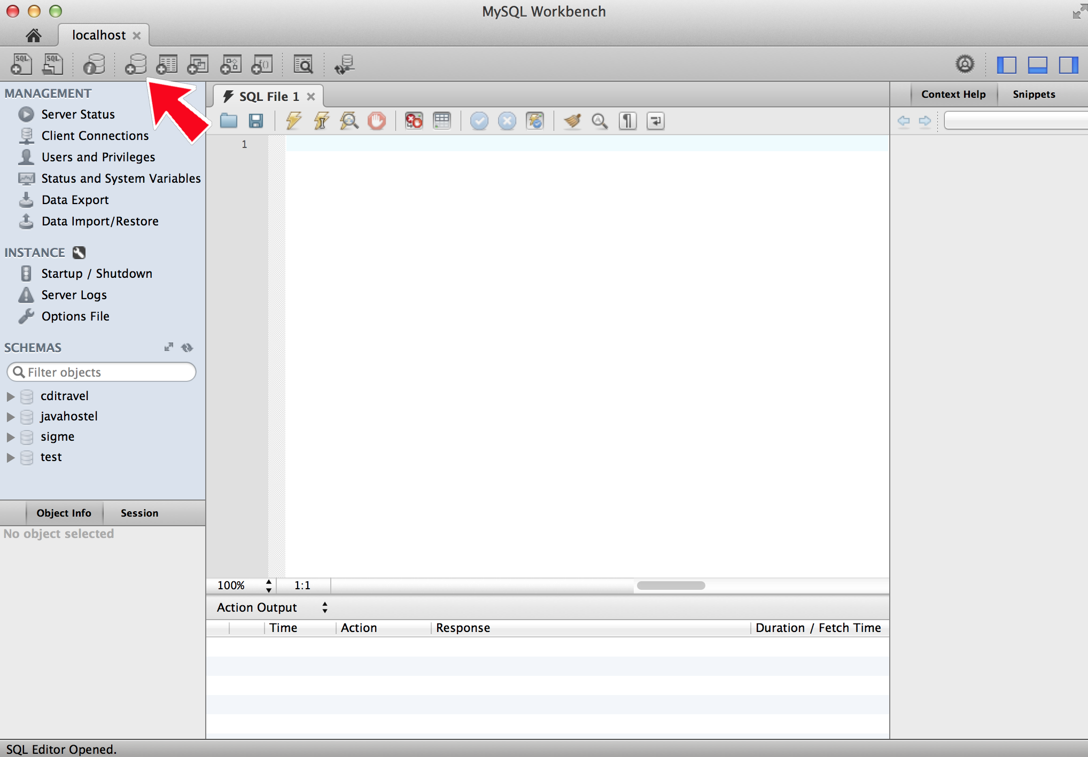The image size is (1088, 757).
Task: Switch to Session tab
Action: (x=139, y=513)
